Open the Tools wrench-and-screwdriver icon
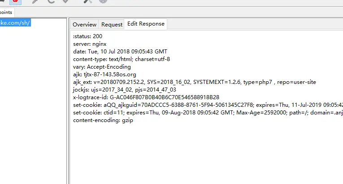The height and width of the screenshot is (184, 343). [x=88, y=1]
